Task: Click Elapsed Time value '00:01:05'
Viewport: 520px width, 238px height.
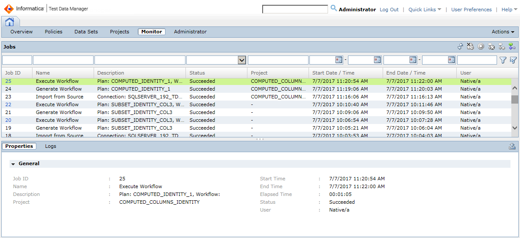Action: (x=341, y=194)
